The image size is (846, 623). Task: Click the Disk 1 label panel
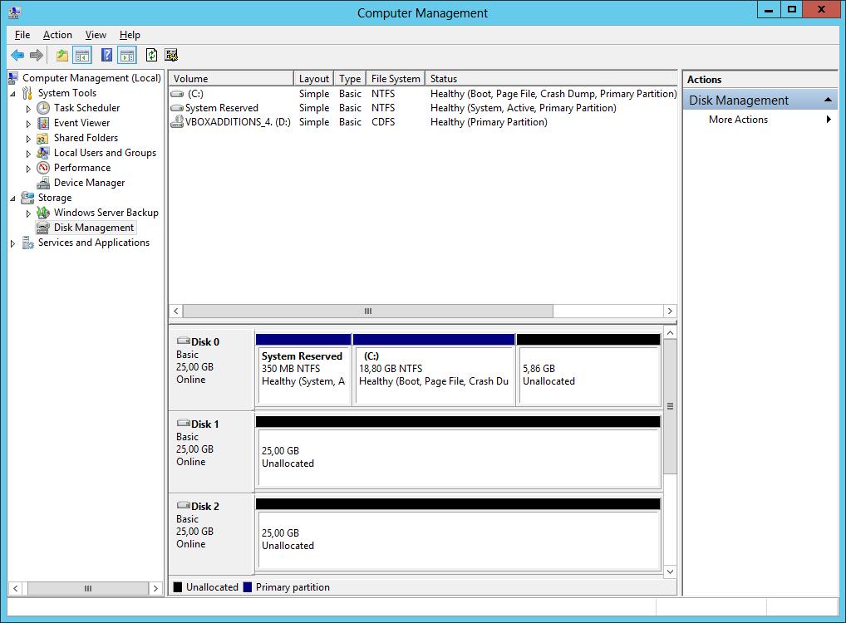(211, 452)
